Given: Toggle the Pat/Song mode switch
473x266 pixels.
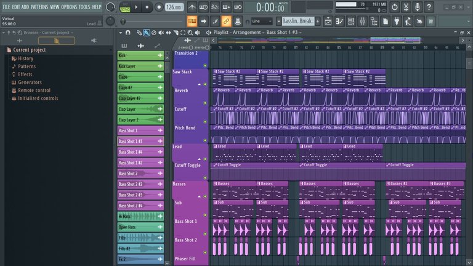Looking at the screenshot, I should tap(125, 7).
